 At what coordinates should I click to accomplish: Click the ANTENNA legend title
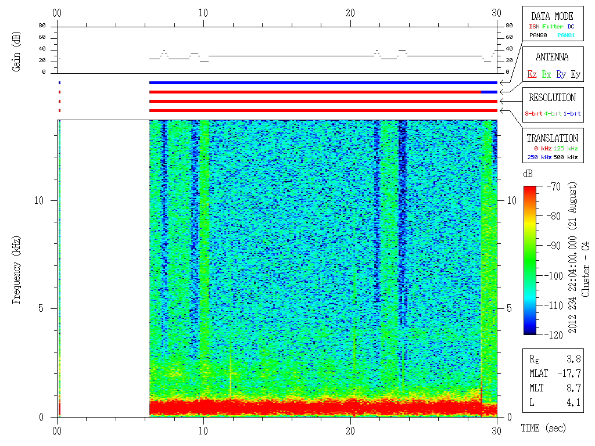point(552,57)
